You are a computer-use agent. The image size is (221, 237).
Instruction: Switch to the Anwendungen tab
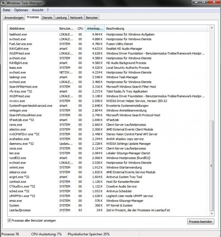[14, 18]
